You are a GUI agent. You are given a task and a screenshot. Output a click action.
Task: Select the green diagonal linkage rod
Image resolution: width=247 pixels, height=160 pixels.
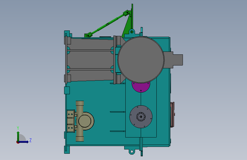click(107, 24)
